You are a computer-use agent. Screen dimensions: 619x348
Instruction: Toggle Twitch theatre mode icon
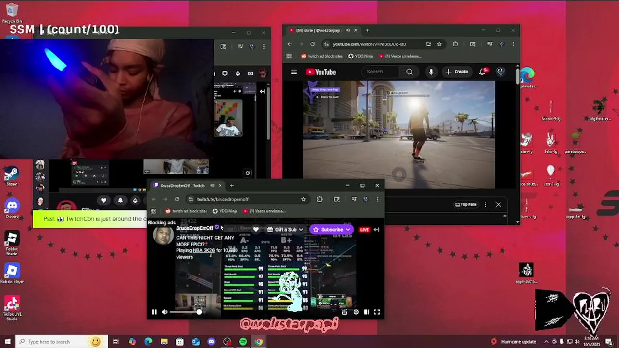pyautogui.click(x=367, y=312)
